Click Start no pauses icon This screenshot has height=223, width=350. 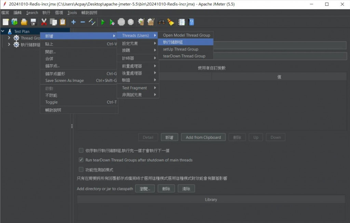point(112,22)
